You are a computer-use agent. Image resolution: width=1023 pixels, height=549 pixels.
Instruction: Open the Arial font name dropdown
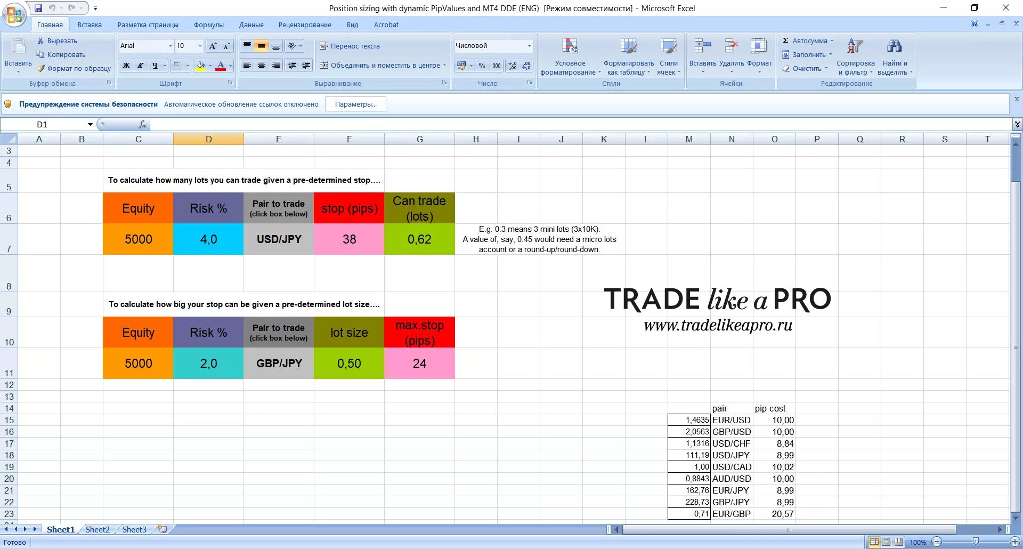(x=170, y=46)
